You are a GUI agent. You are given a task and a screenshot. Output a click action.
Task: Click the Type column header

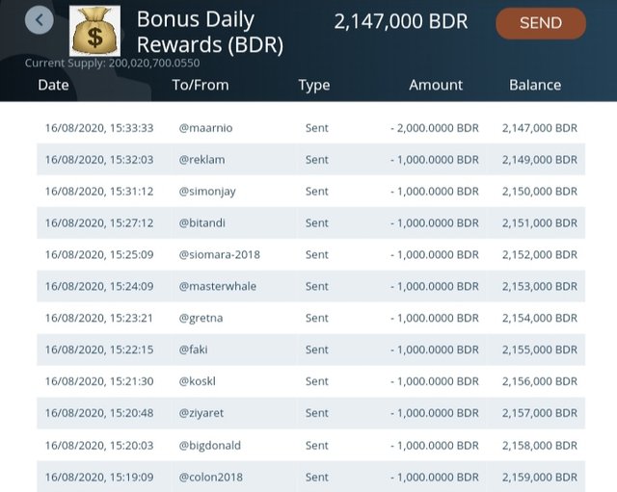tap(314, 86)
